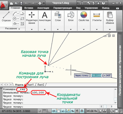
Task: Expand the Редактирование panel dropdown arrow
Action: click(32, 29)
